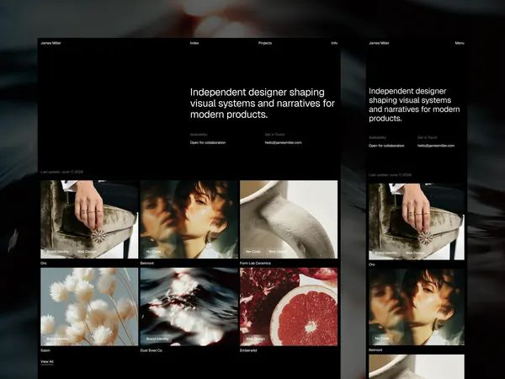Click the email link in mobile layout
This screenshot has width=505, height=379.
tap(436, 146)
